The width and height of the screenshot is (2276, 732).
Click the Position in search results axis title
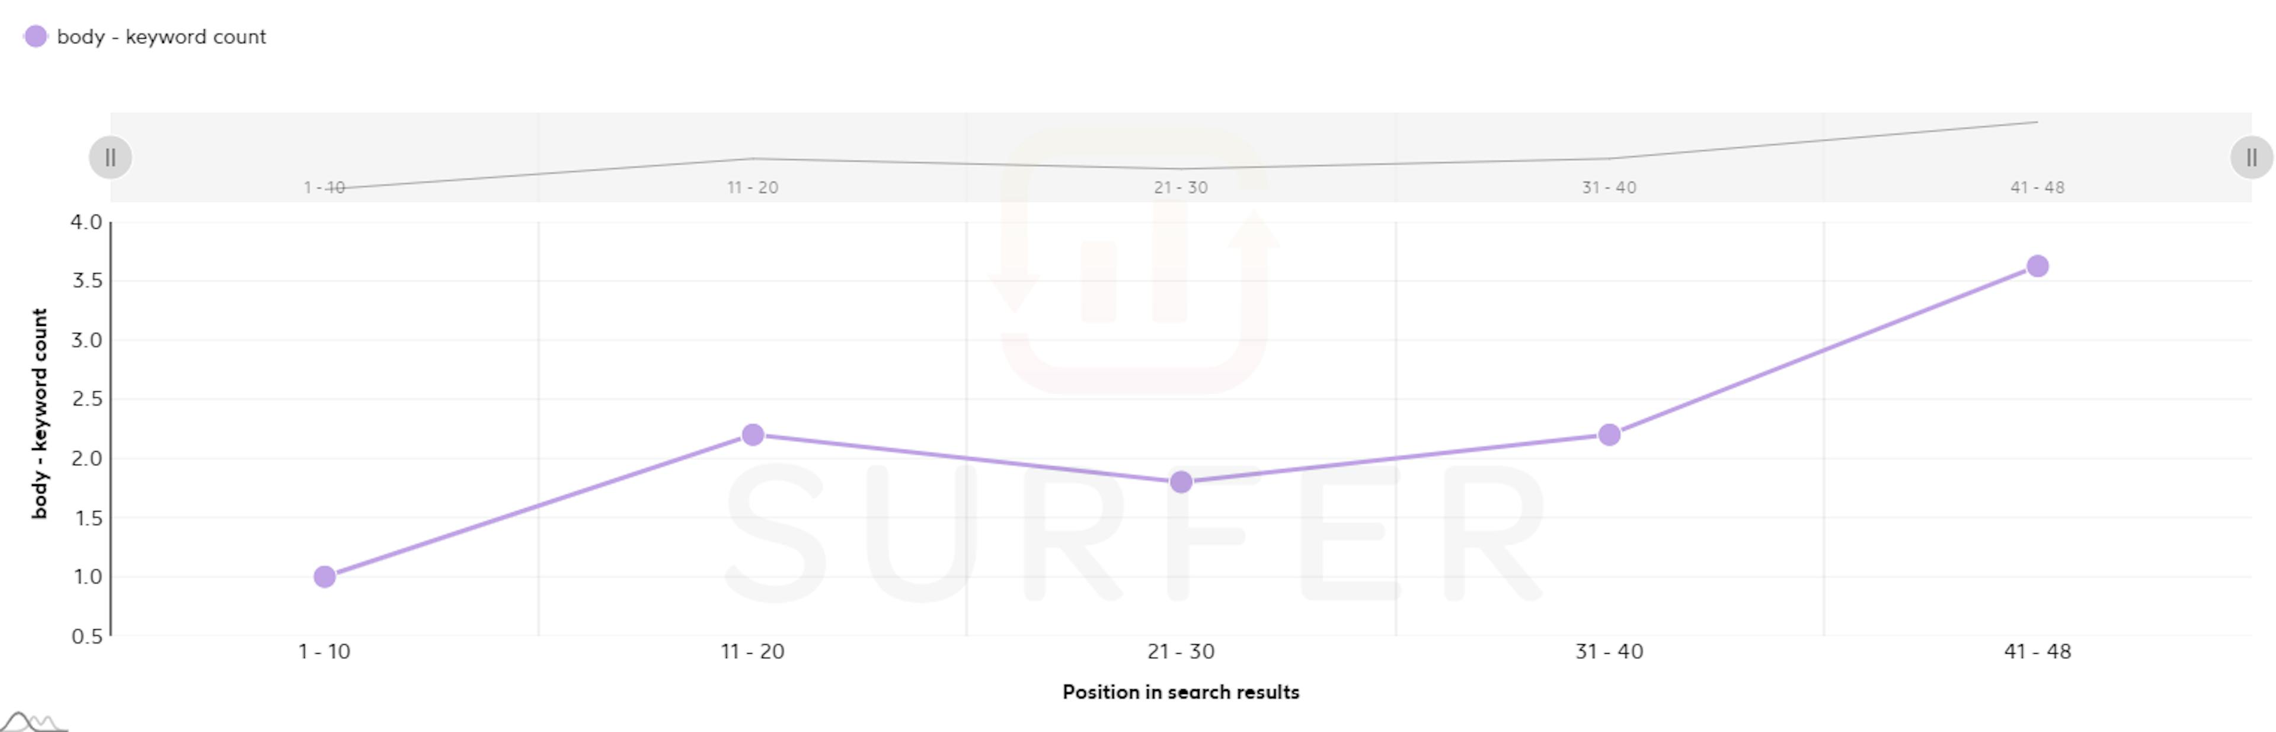click(x=1181, y=692)
